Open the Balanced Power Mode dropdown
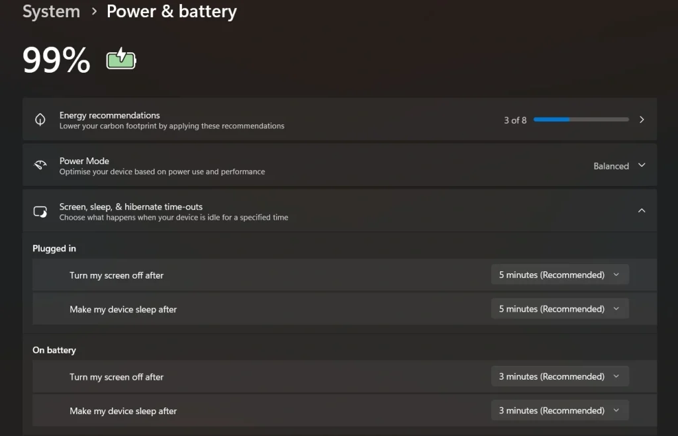 coord(619,165)
